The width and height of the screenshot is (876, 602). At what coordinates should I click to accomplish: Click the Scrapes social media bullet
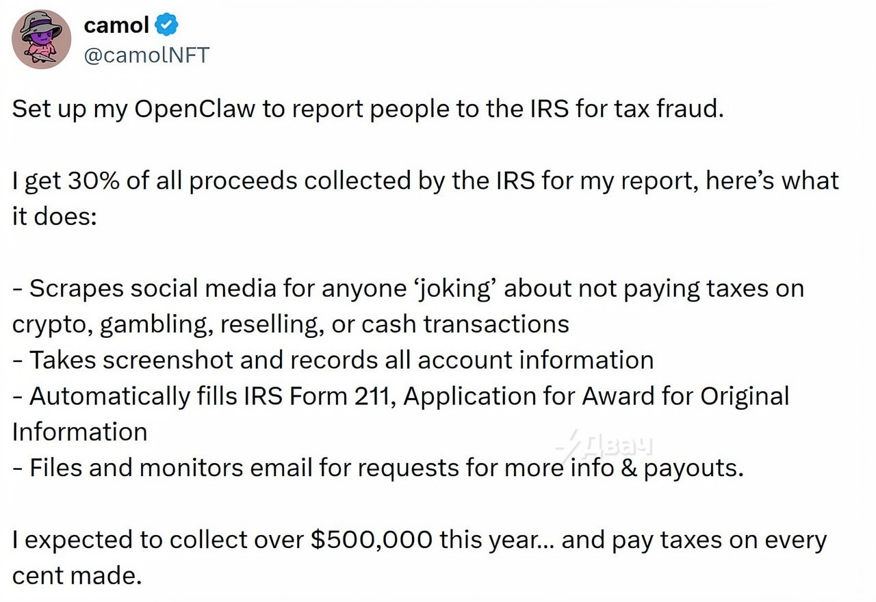408,289
